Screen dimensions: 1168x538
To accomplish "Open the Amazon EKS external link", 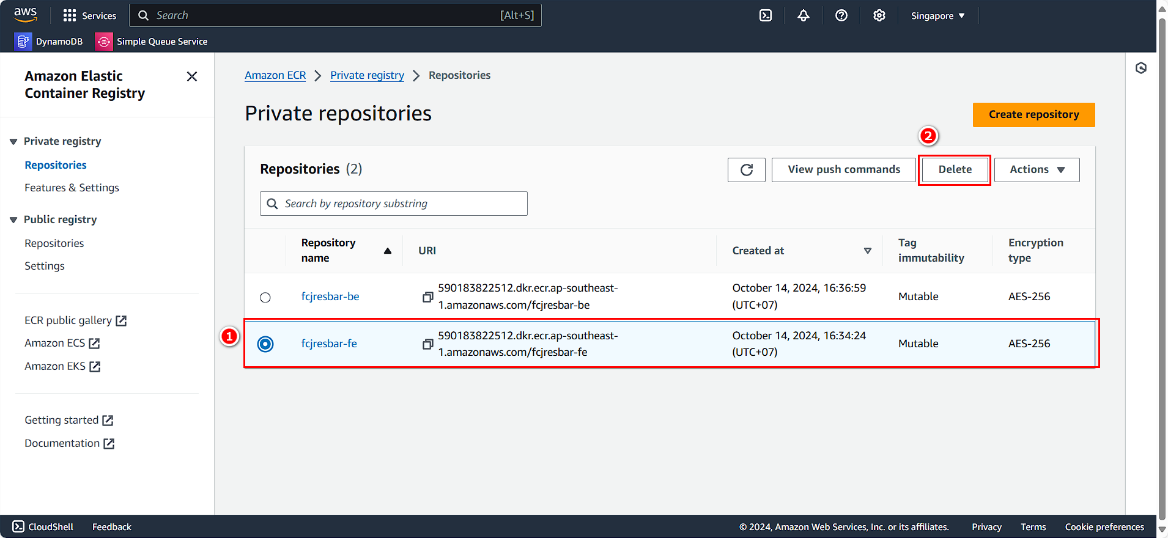I will pos(62,366).
